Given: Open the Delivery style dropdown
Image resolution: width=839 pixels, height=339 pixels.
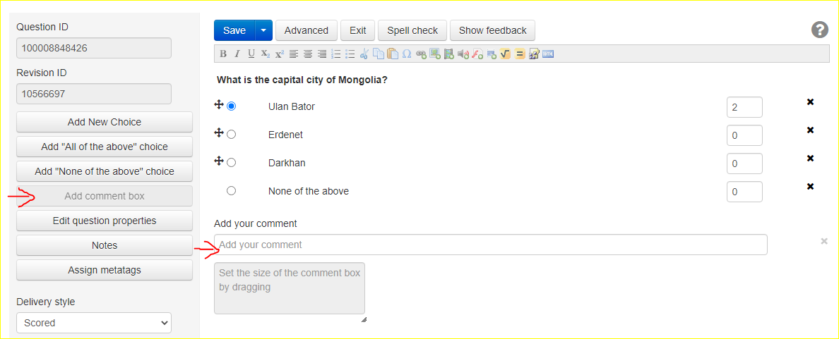Looking at the screenshot, I should 94,323.
